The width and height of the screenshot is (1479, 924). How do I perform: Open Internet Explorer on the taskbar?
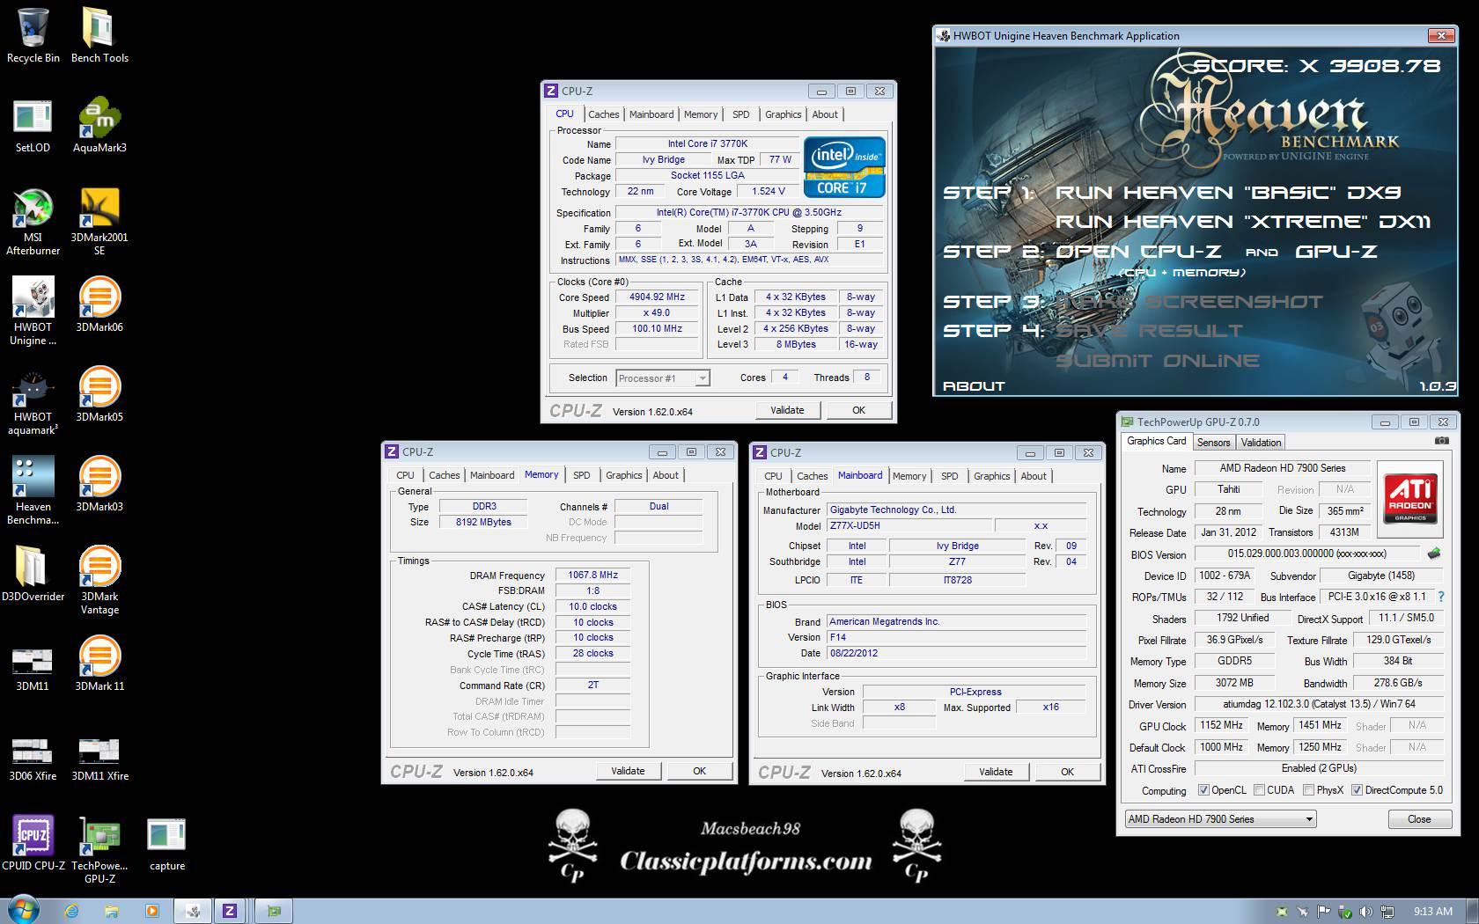[70, 911]
